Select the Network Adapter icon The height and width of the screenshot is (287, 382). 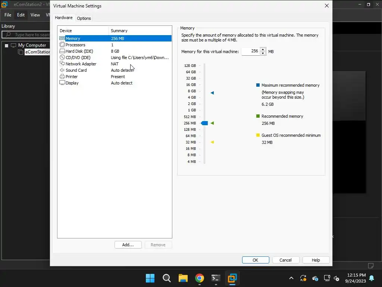pos(62,64)
